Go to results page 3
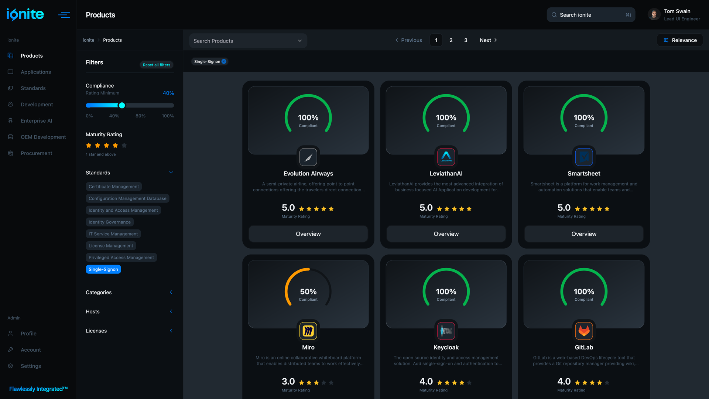Image resolution: width=709 pixels, height=399 pixels. tap(466, 40)
